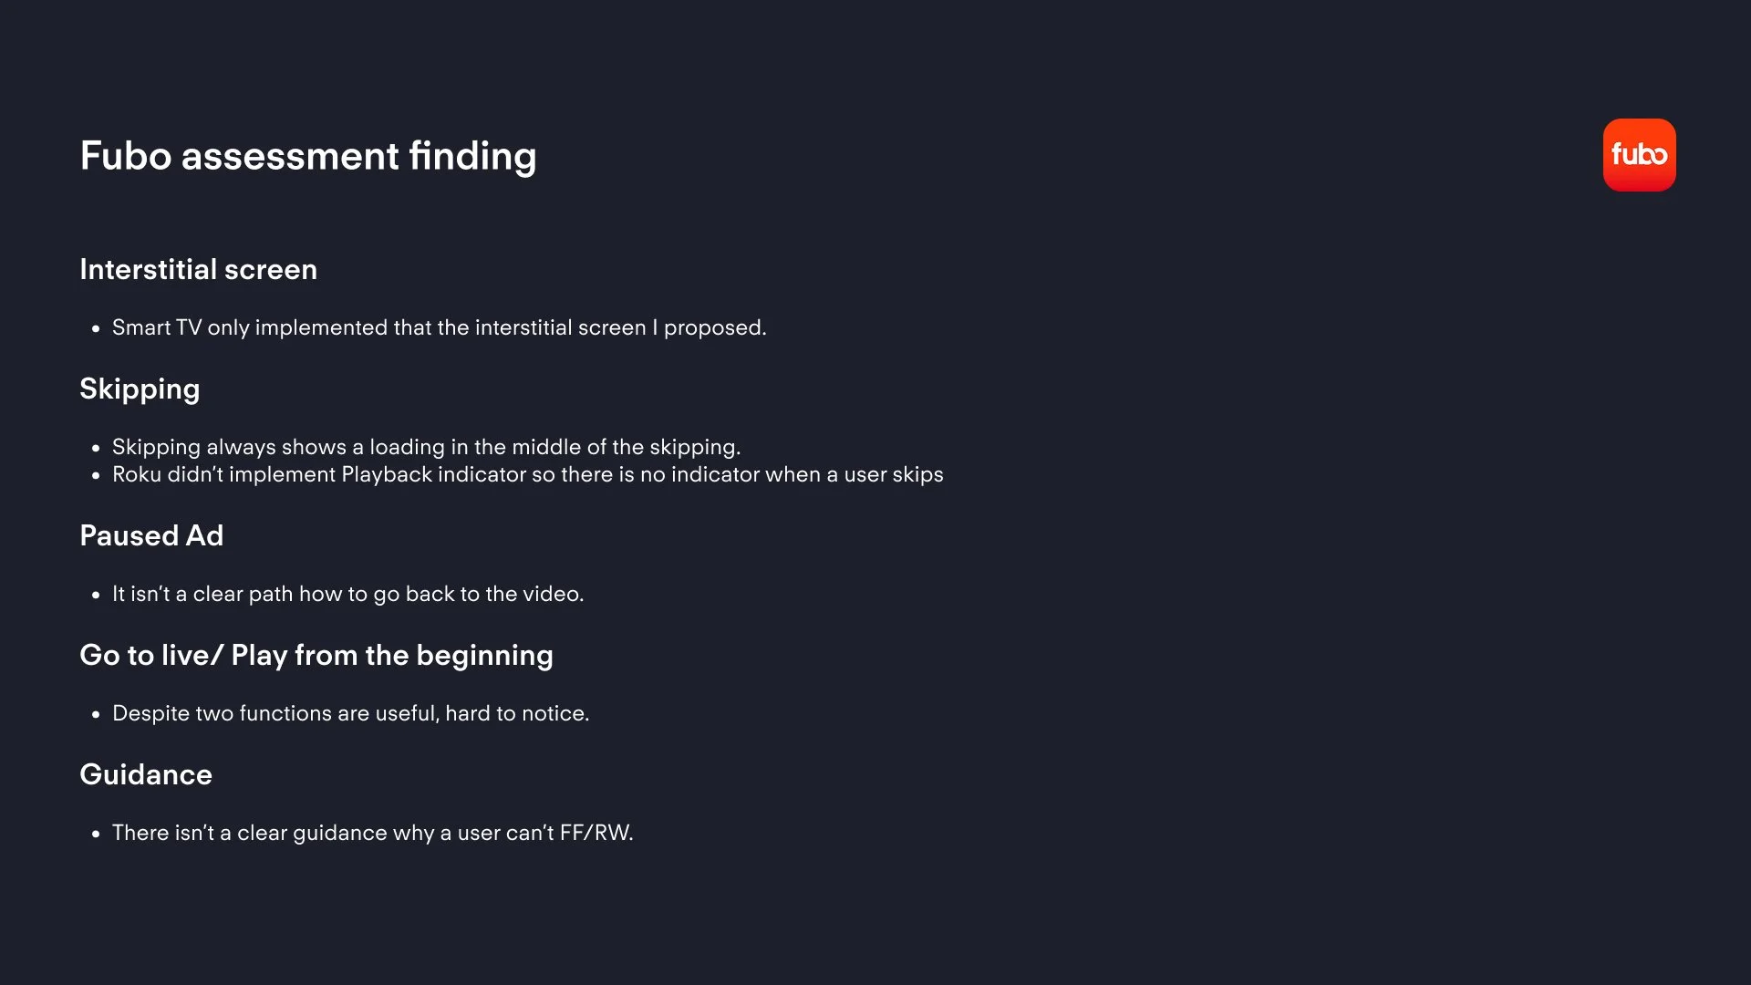Click the 'Go to live/ Play from the beginning' heading
The width and height of the screenshot is (1751, 985).
click(316, 656)
